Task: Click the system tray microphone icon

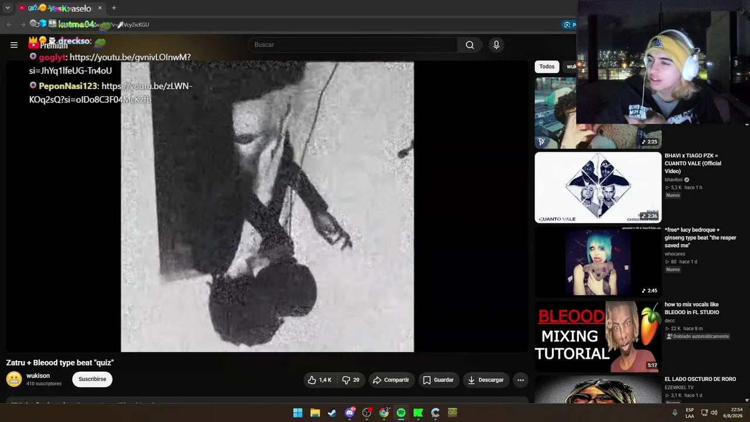Action: [x=674, y=413]
